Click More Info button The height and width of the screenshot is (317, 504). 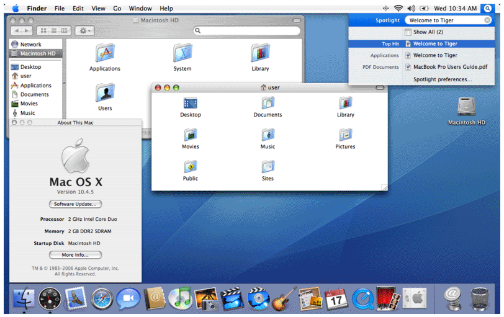pyautogui.click(x=75, y=255)
